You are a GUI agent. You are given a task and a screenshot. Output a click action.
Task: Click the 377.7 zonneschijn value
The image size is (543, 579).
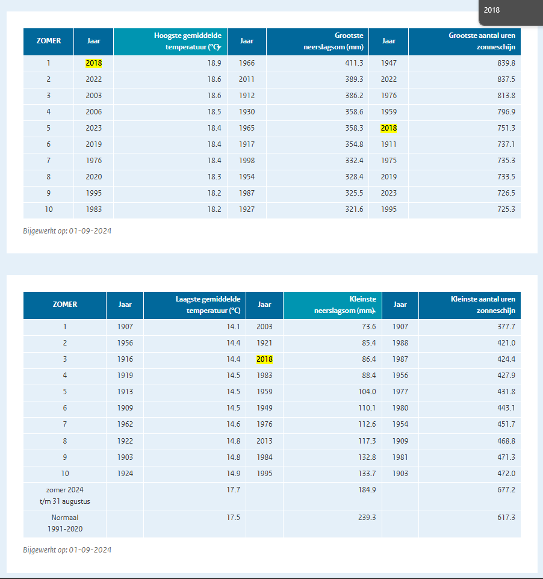pos(504,327)
